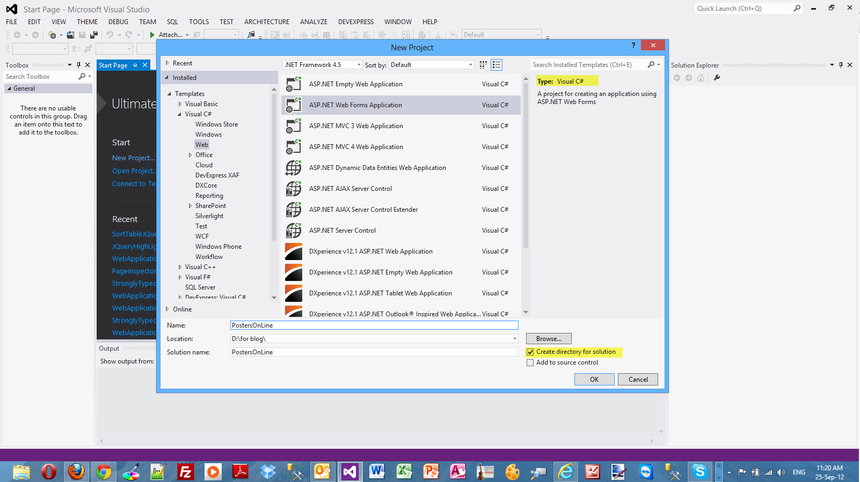The image size is (860, 482).
Task: Click the magnifier in Search Installed Templates
Action: coord(651,65)
